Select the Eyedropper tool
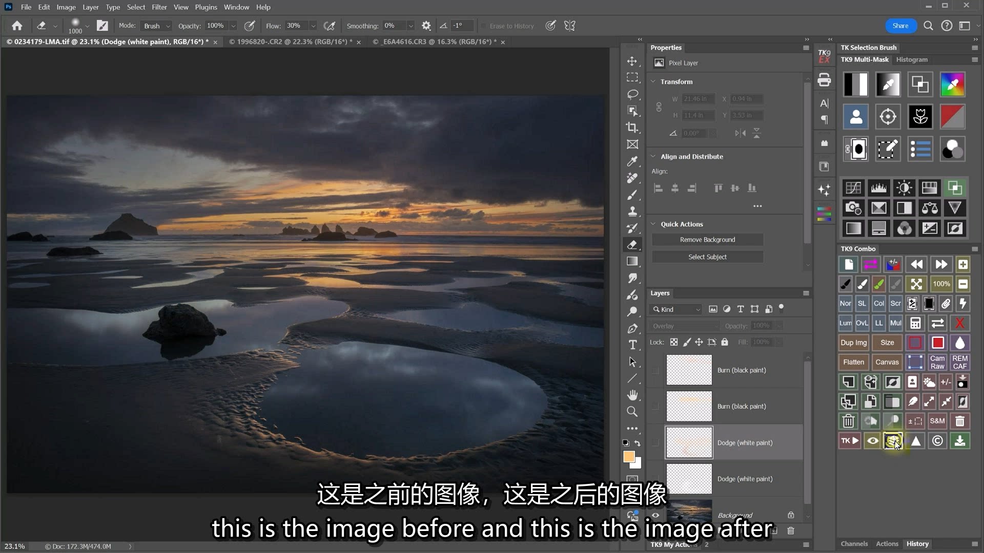The image size is (984, 553). pos(632,161)
